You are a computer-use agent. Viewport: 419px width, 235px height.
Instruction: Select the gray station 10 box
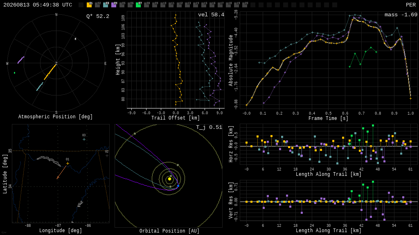pyautogui.click(x=163, y=5)
